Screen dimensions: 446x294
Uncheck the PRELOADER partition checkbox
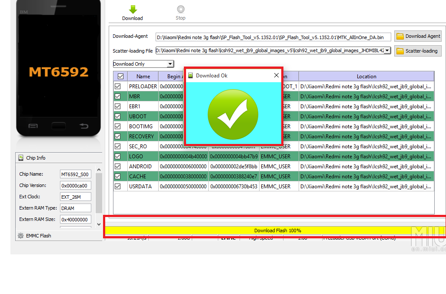pyautogui.click(x=117, y=87)
